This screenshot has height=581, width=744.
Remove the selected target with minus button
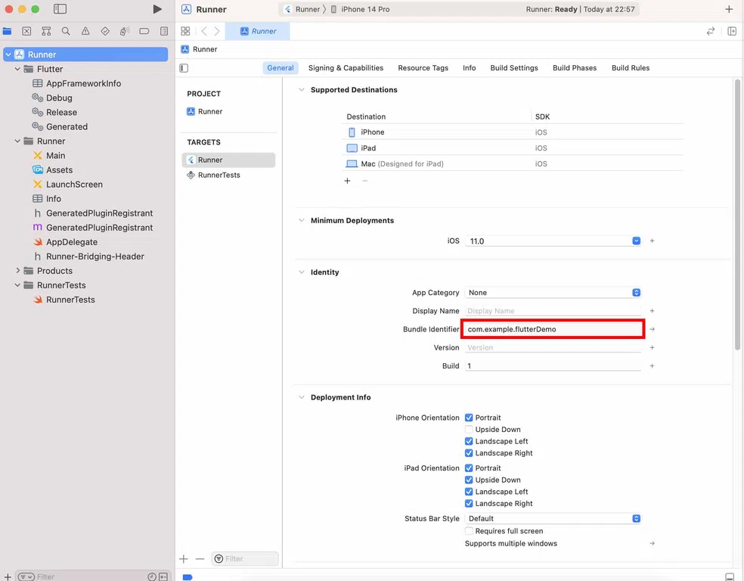[200, 559]
